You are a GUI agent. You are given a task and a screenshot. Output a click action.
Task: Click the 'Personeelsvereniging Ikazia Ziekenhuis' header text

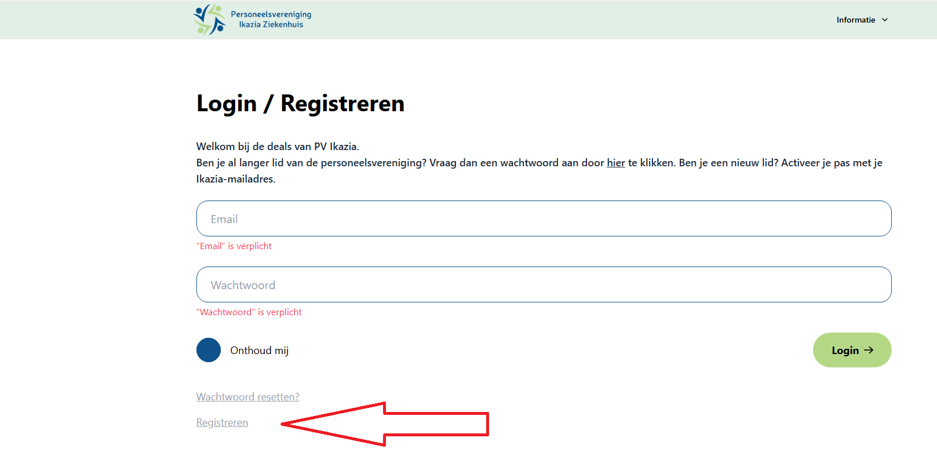(271, 19)
